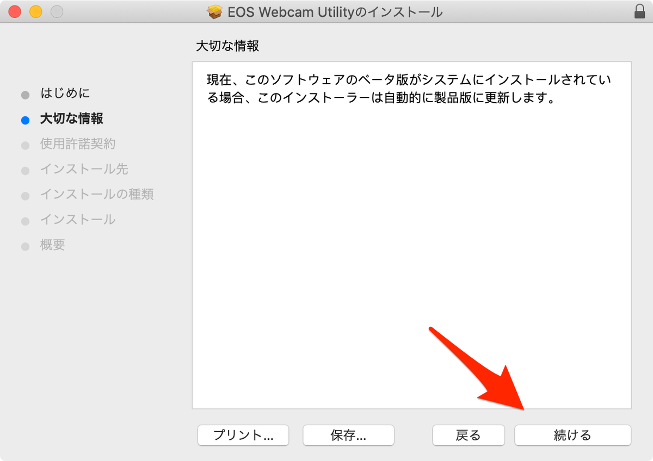Viewport: 653px width, 461px height.
Task: Click the beta version information paragraph
Action: pyautogui.click(x=409, y=90)
